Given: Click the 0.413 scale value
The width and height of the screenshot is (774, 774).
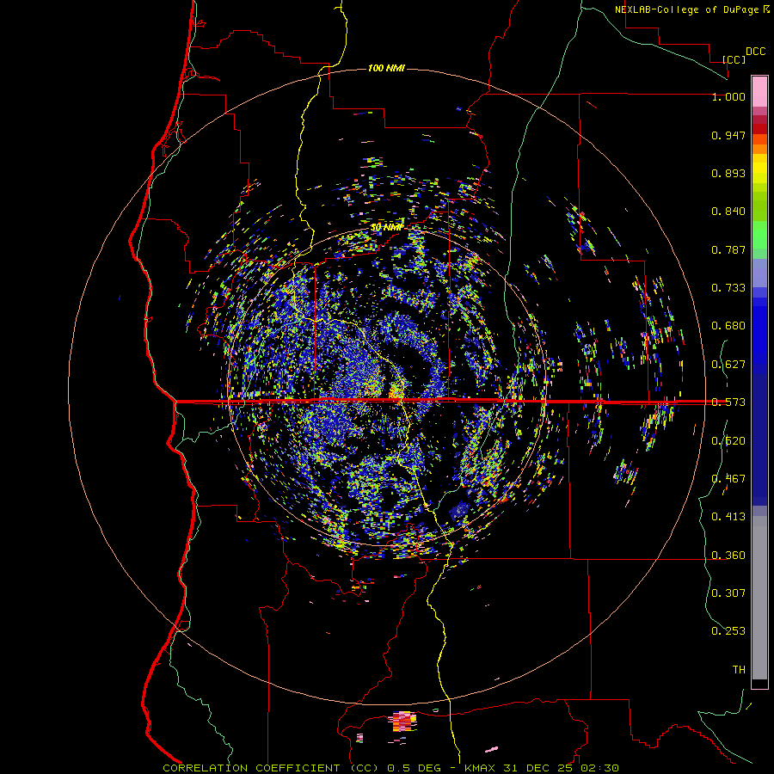Looking at the screenshot, I should point(728,517).
